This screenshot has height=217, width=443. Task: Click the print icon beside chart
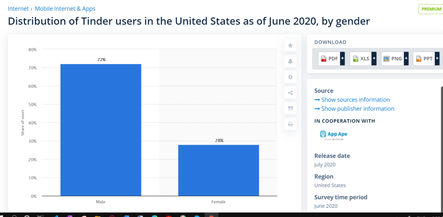pos(290,124)
